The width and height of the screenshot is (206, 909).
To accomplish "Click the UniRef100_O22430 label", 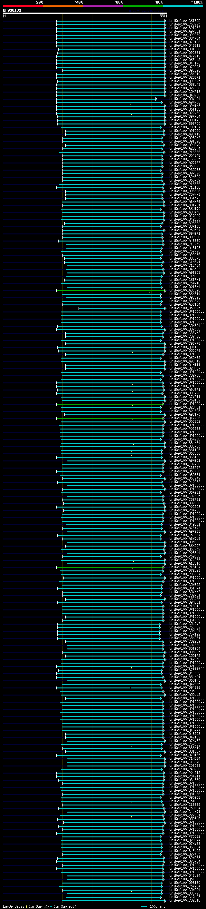I will [184, 113].
